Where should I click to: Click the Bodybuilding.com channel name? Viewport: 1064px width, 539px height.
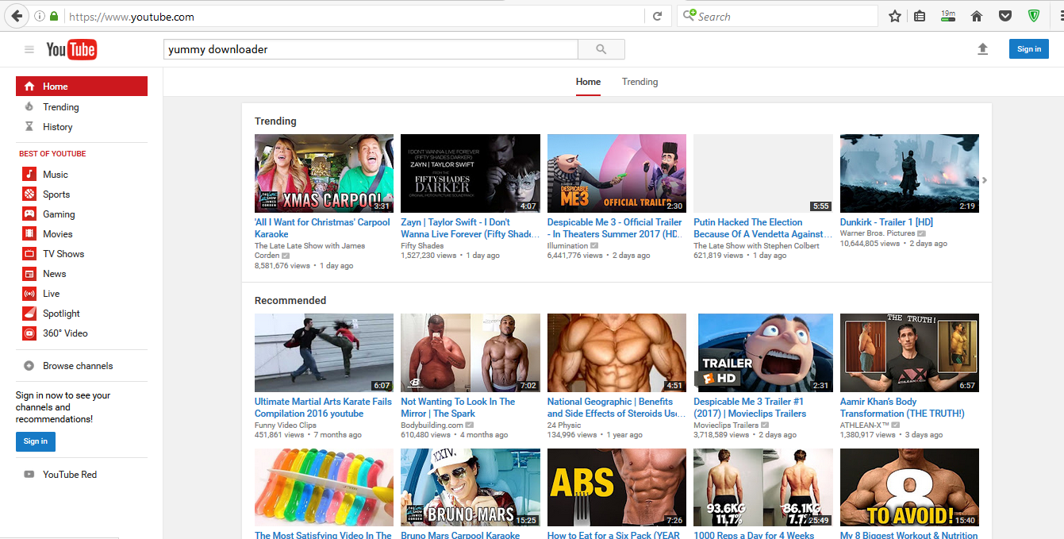coord(432,425)
